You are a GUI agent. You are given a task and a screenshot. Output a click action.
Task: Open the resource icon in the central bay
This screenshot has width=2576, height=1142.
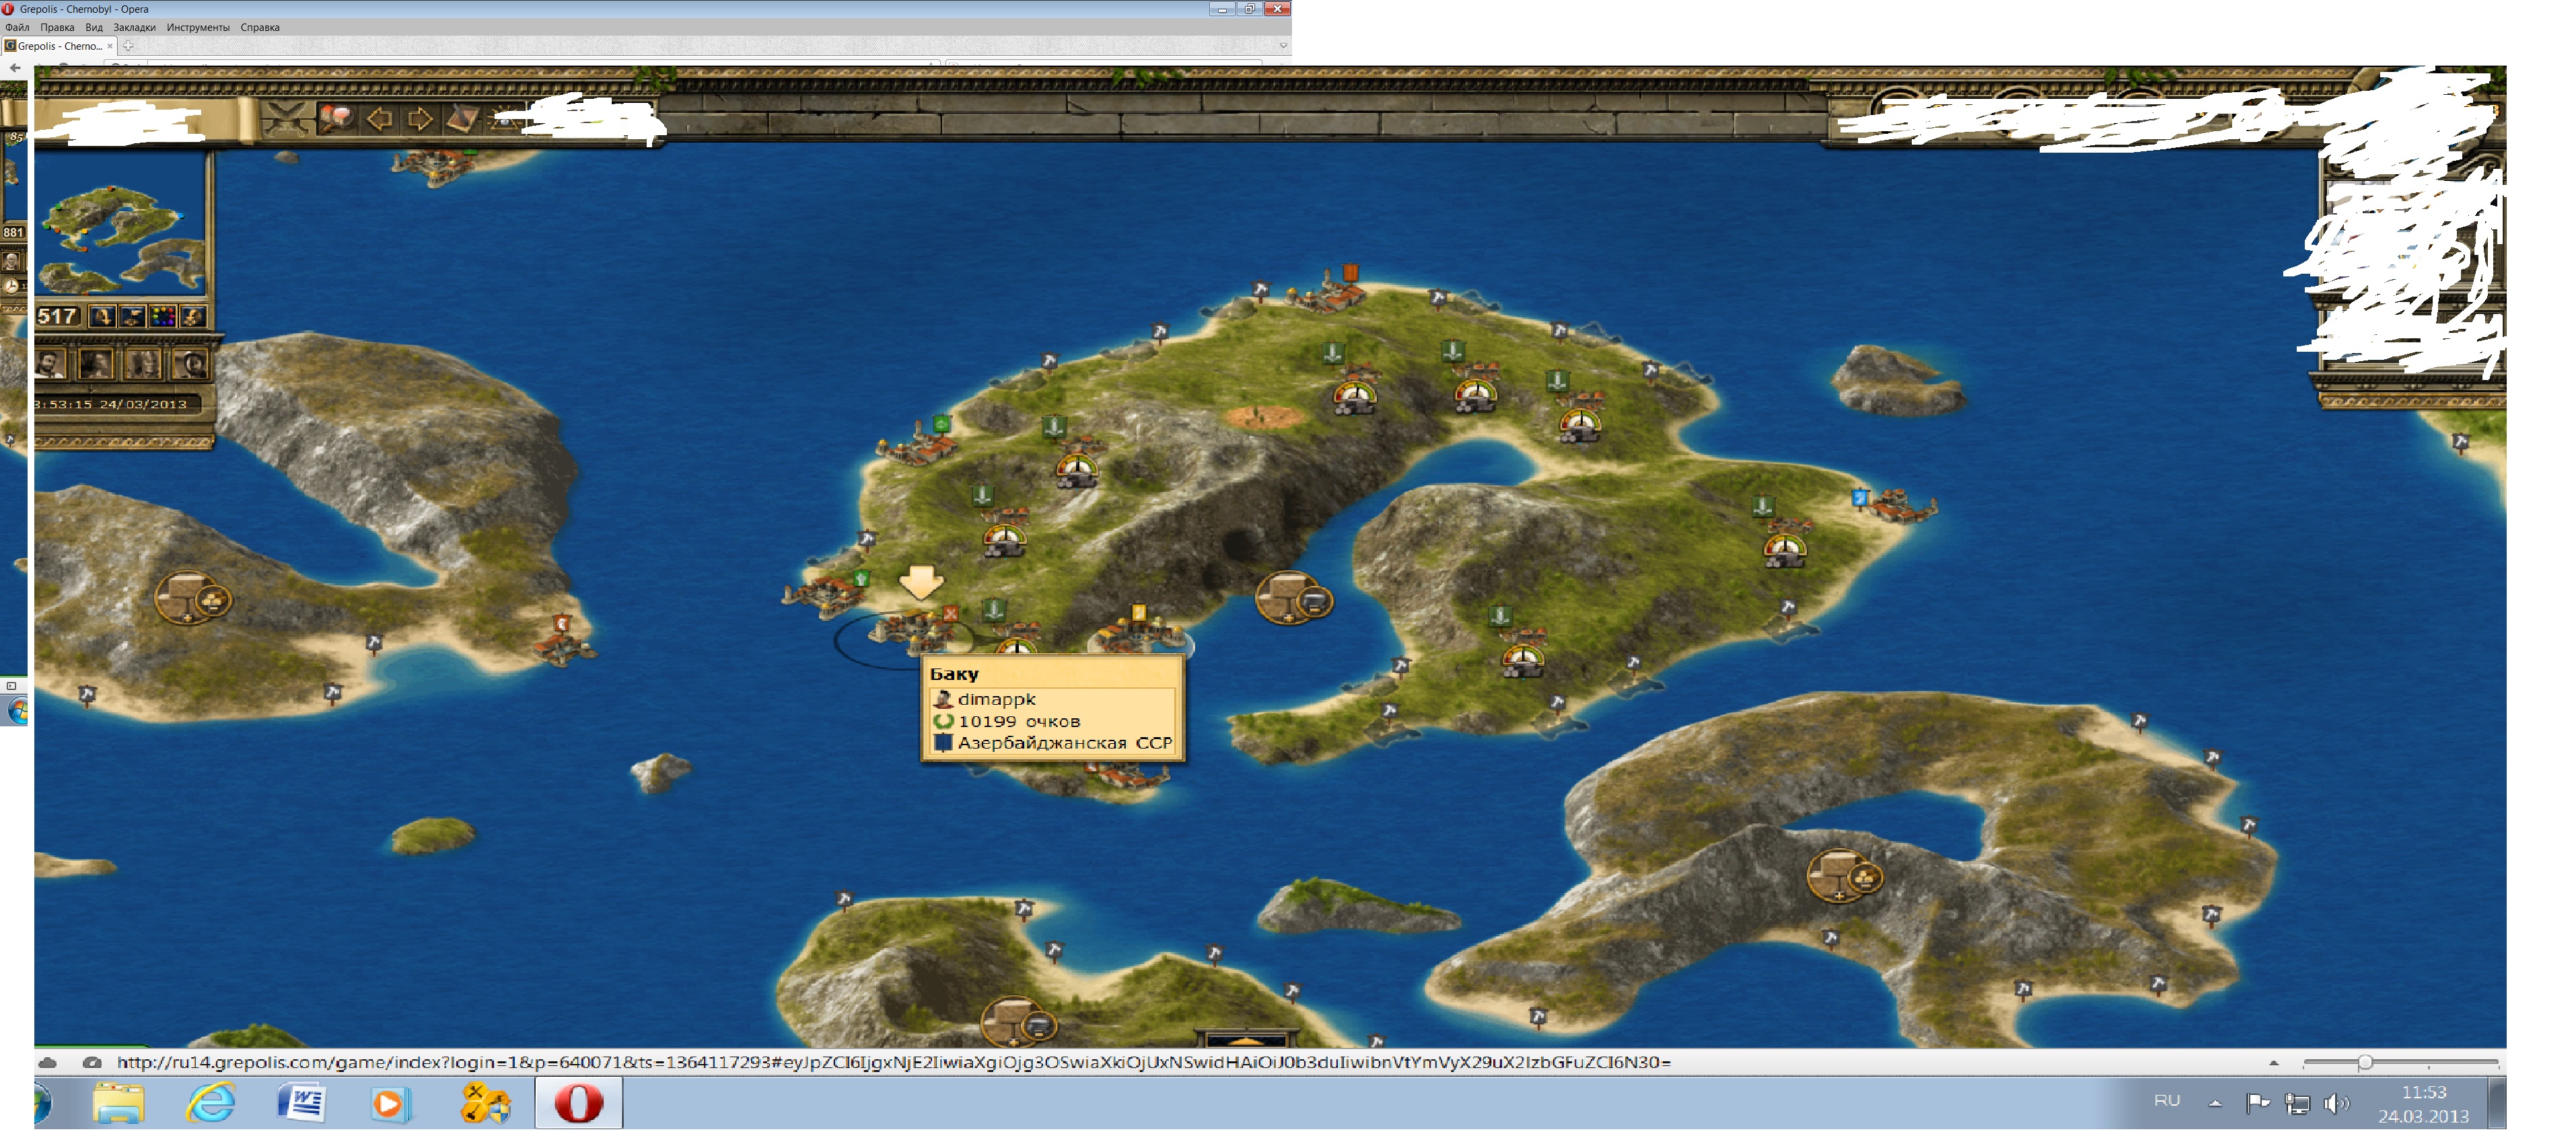click(1294, 597)
